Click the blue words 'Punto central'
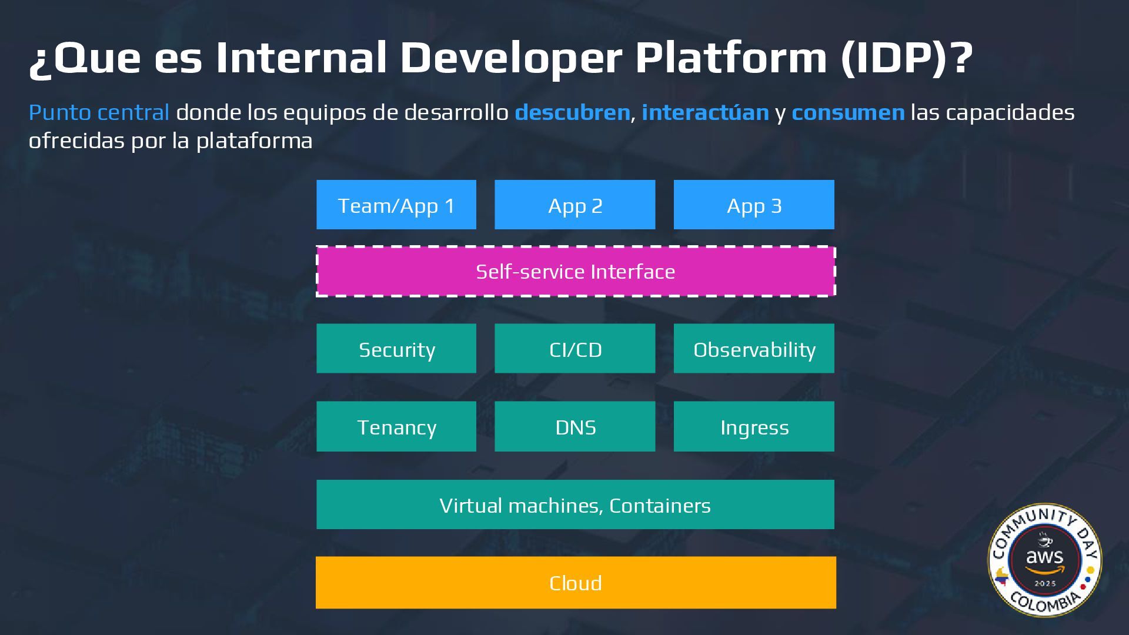Viewport: 1129px width, 635px height. coord(99,112)
